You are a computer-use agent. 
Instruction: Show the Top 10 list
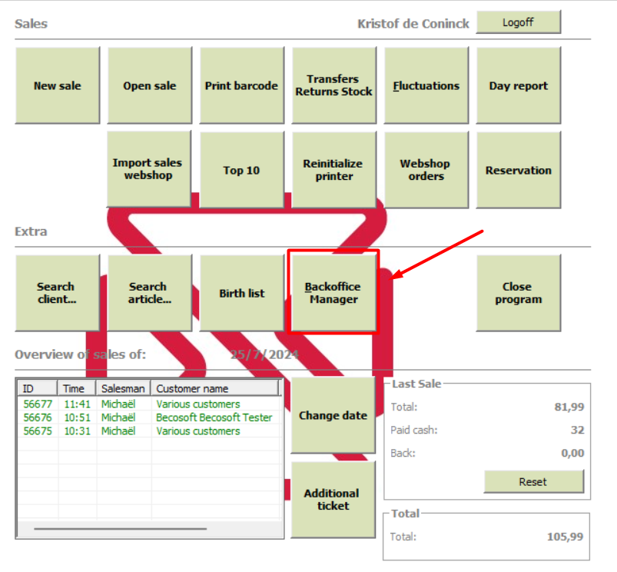point(241,170)
